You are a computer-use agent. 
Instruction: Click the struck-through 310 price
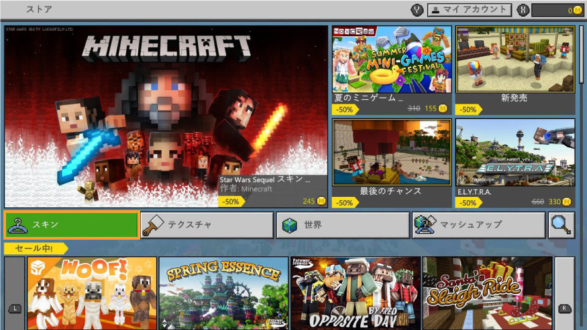point(414,108)
